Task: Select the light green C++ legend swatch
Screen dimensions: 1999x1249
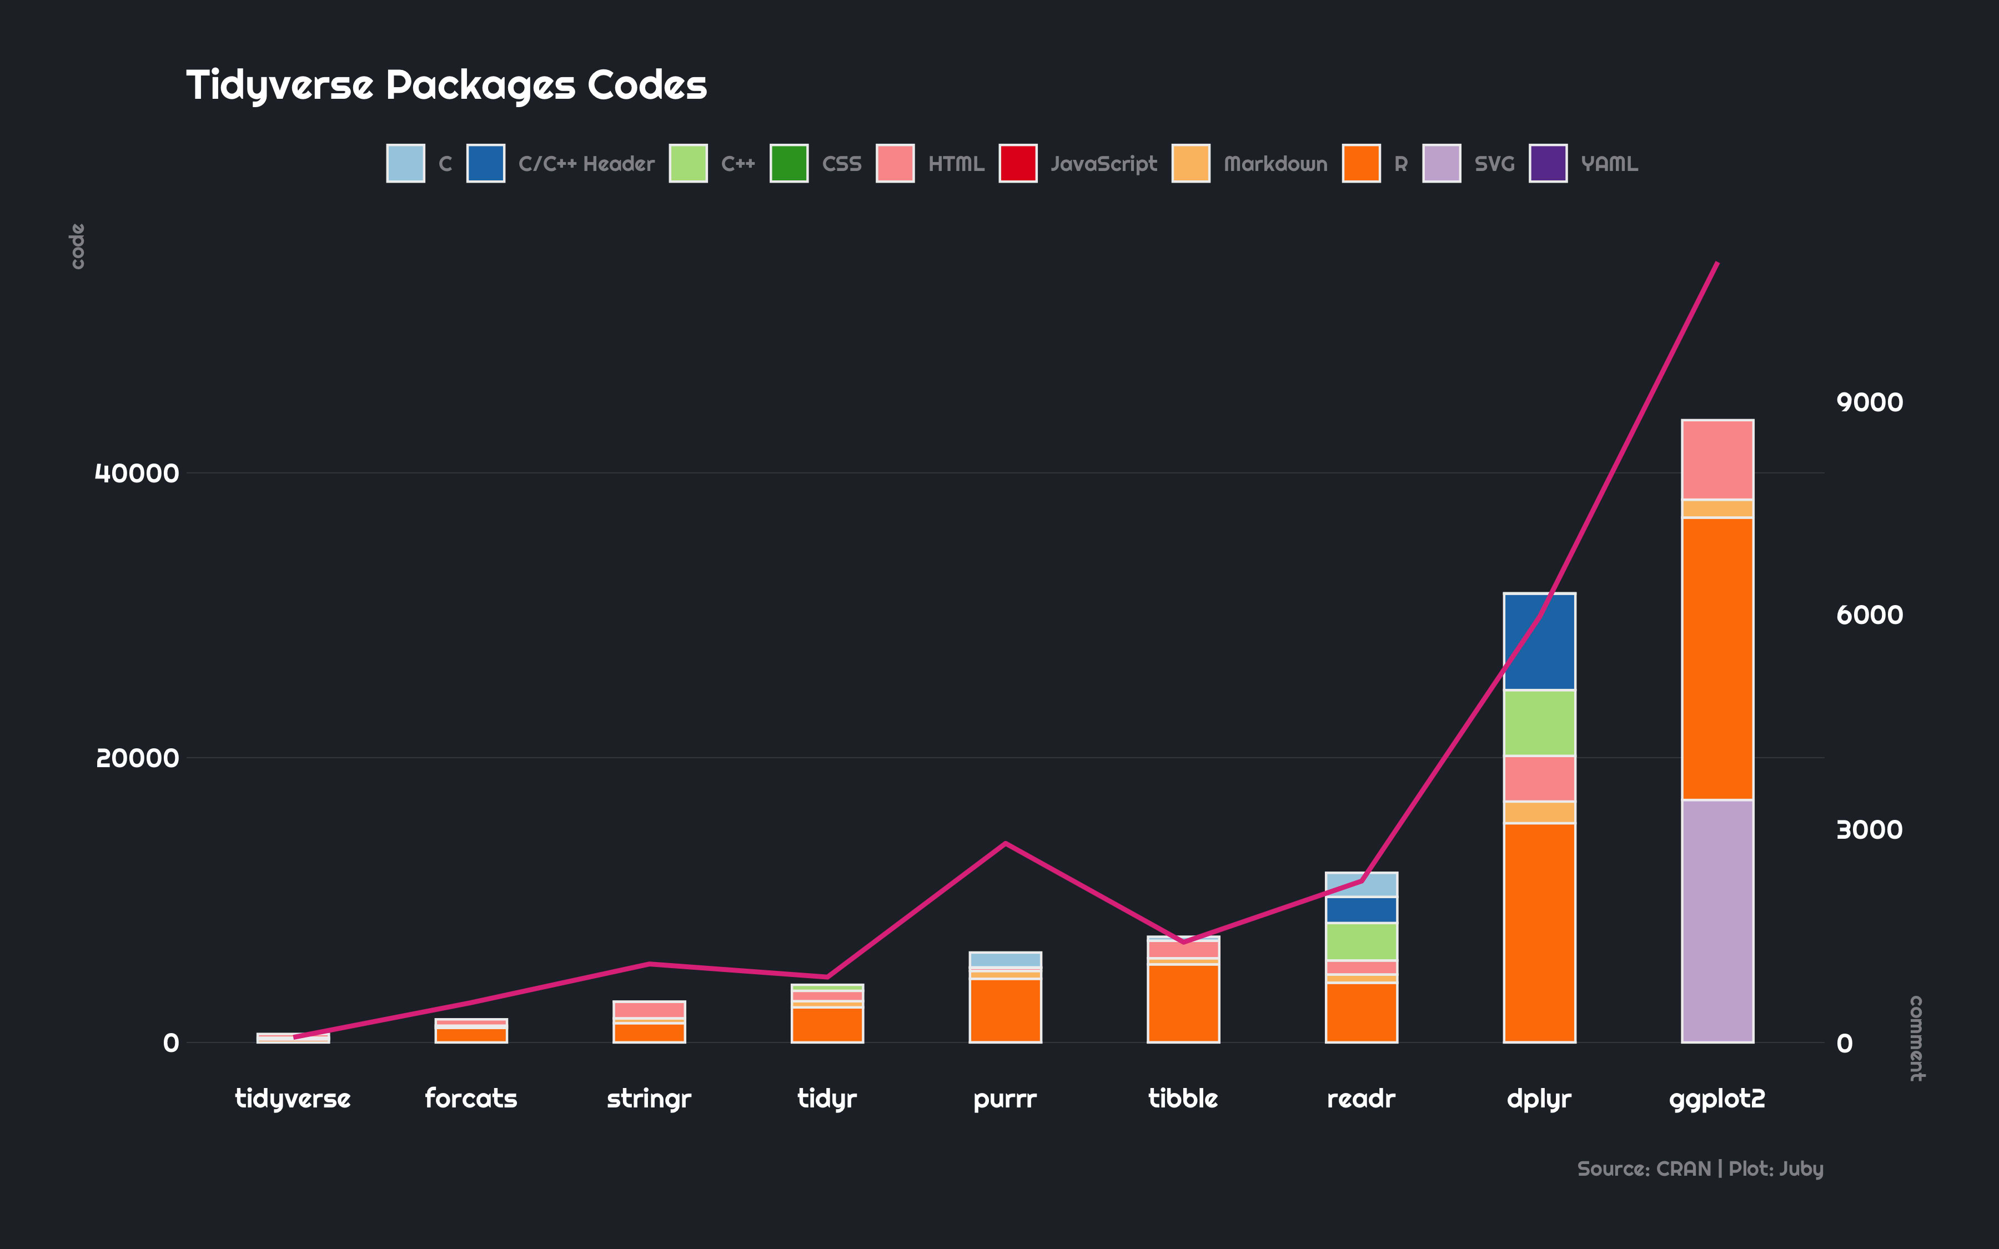Action: pyautogui.click(x=688, y=164)
